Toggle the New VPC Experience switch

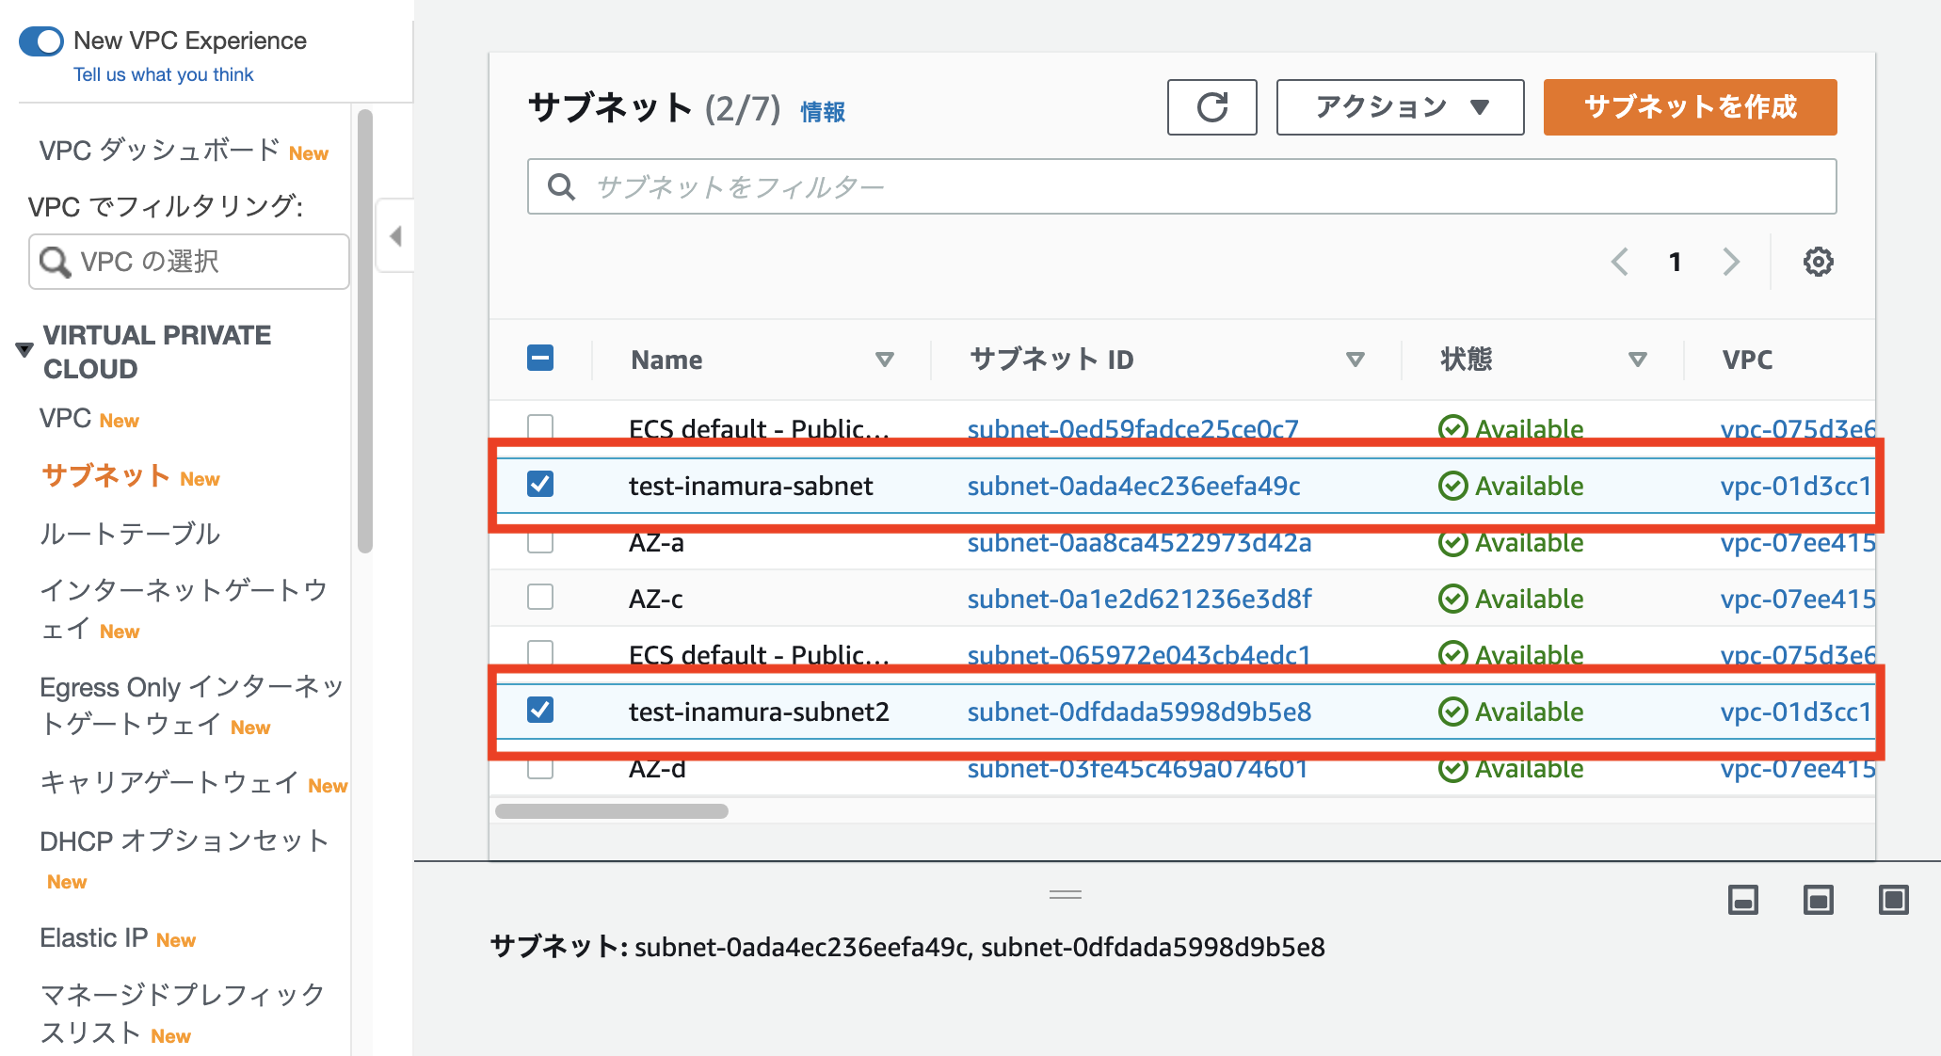point(41,41)
